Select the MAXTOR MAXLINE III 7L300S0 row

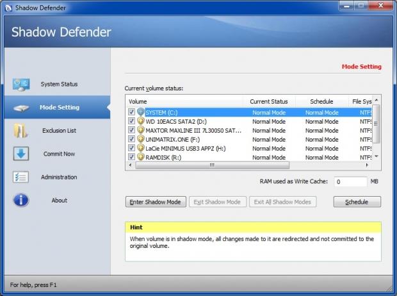coord(248,130)
